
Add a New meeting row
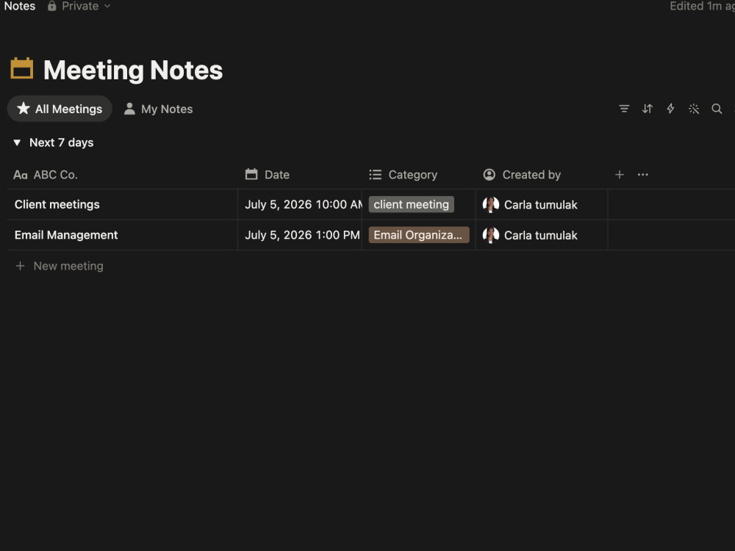pos(59,266)
